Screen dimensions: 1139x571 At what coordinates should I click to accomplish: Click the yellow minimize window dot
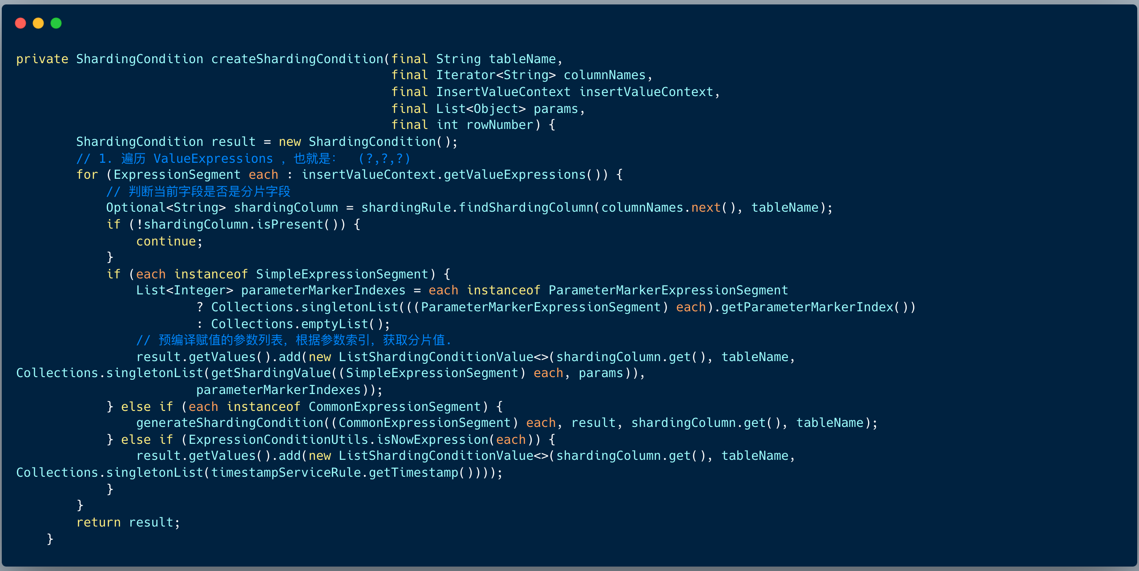(38, 23)
